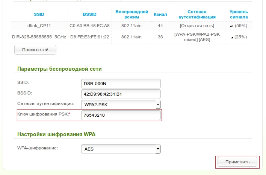Click the Ключ шифрования PSK input field
The width and height of the screenshot is (266, 175).
[121, 116]
